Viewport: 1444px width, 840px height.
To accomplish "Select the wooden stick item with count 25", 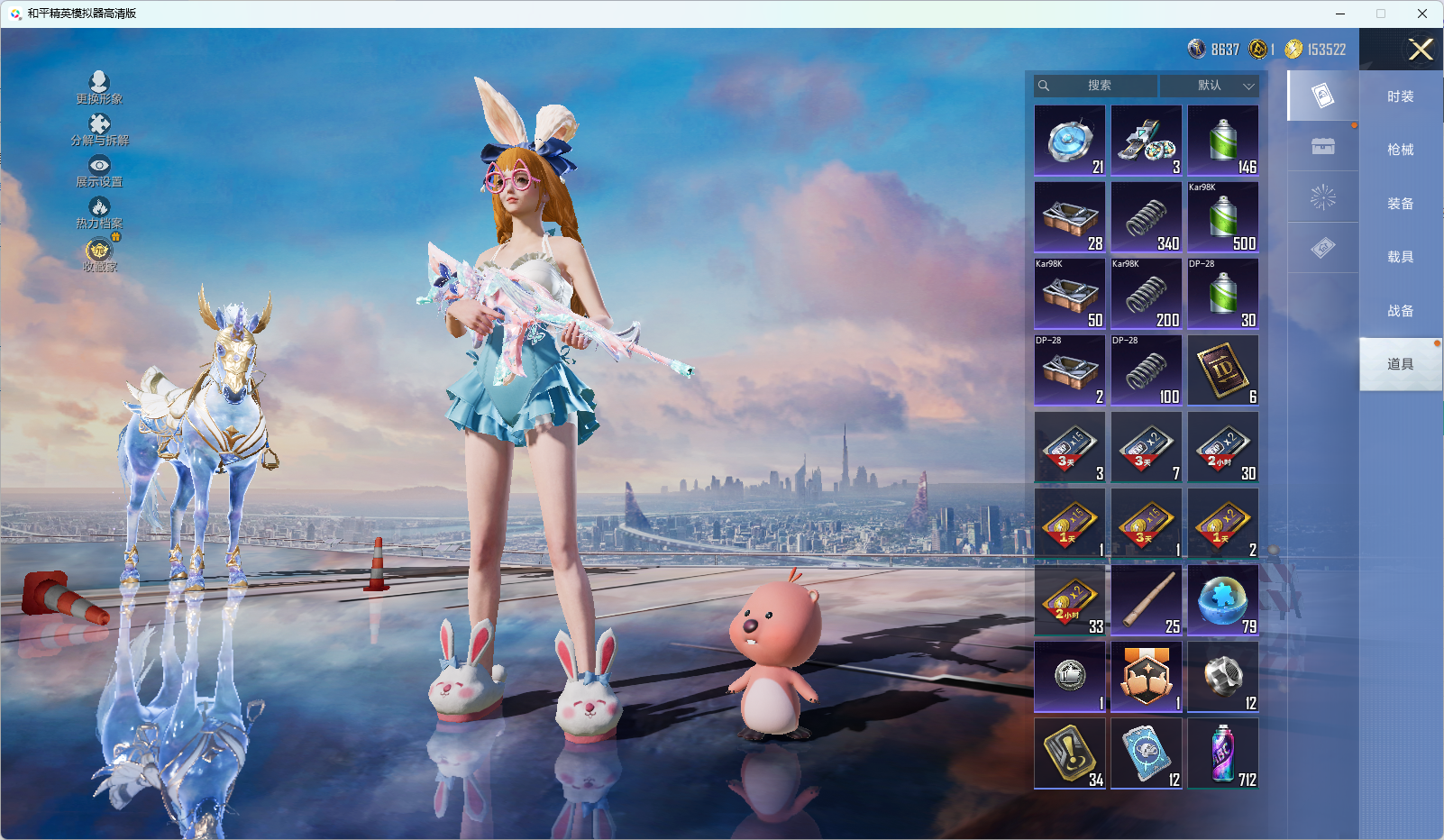I will [x=1147, y=600].
